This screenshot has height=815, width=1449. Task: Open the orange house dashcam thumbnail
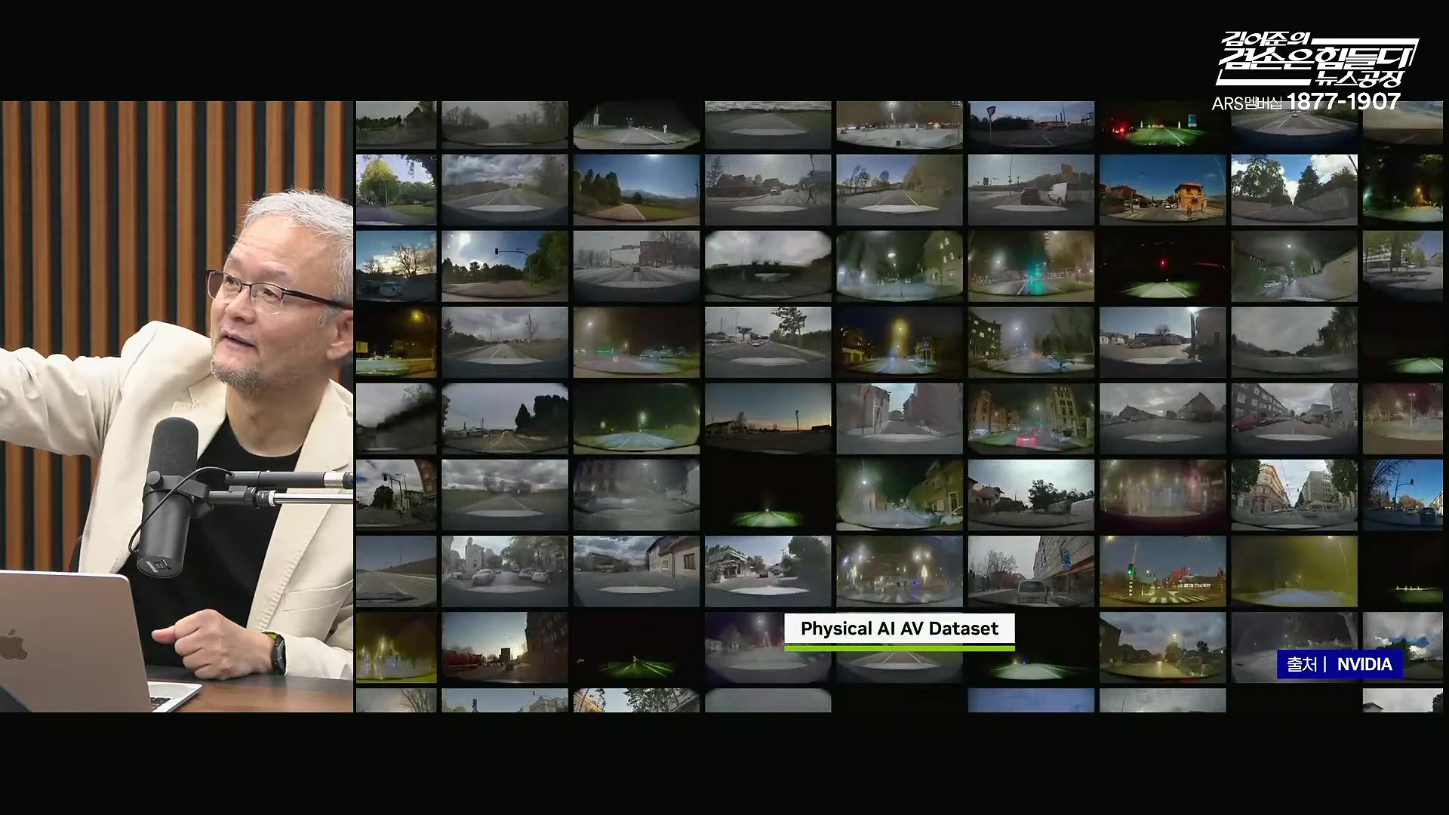tap(1162, 189)
